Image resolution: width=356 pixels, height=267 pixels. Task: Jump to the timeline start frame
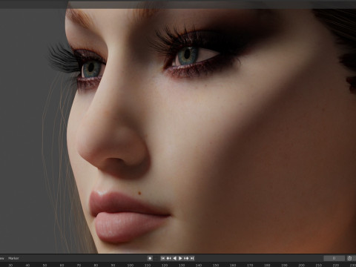coord(163,258)
